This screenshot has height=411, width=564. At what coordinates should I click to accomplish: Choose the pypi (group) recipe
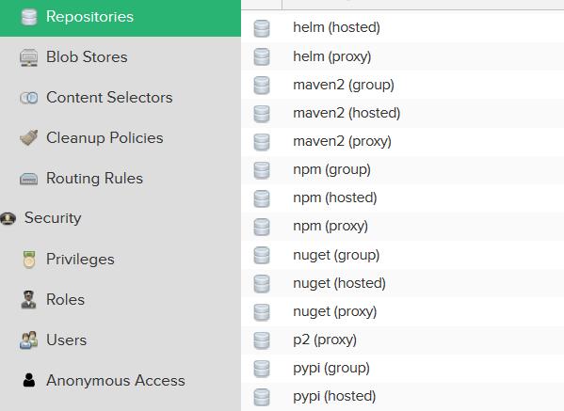[x=402, y=369]
